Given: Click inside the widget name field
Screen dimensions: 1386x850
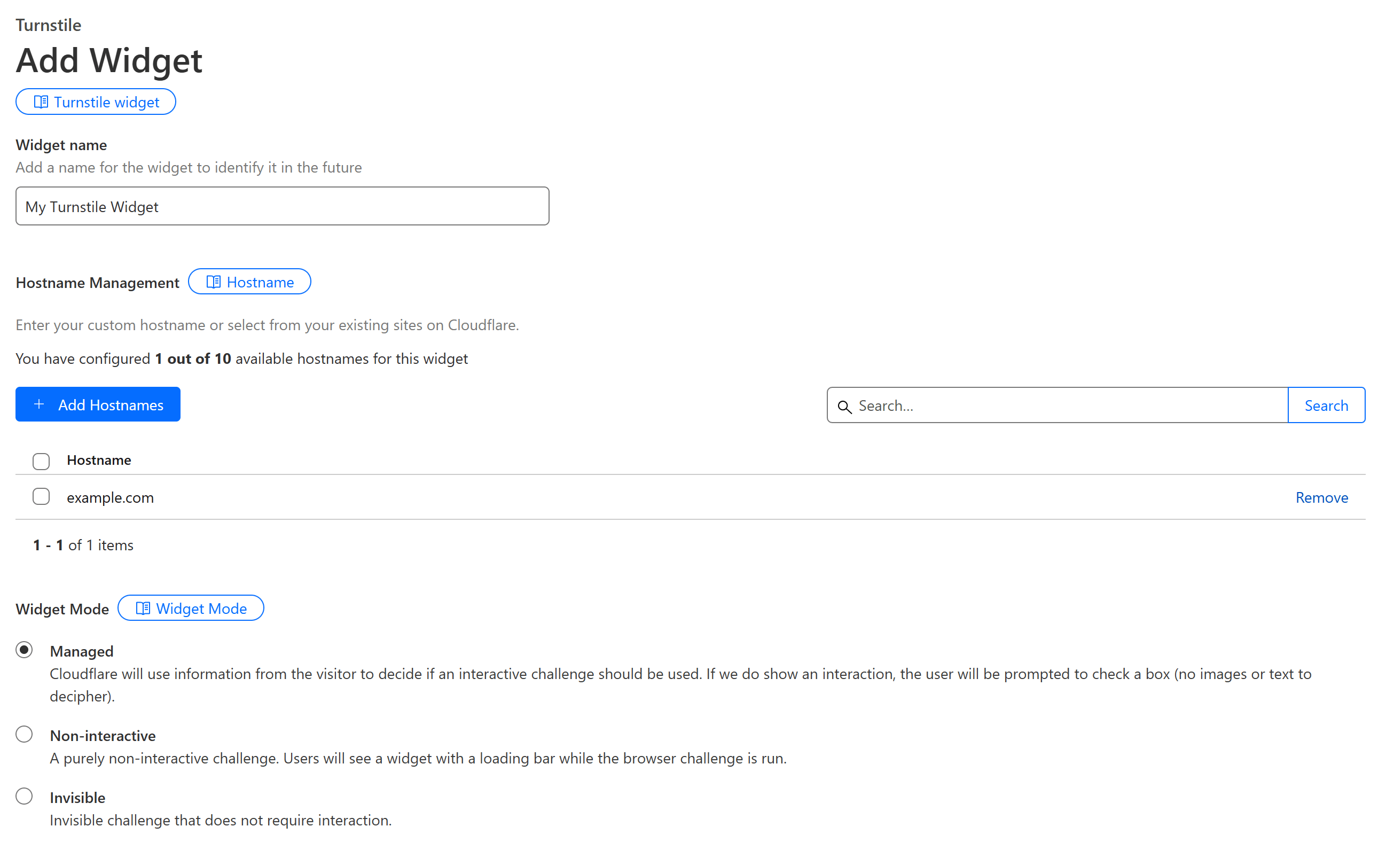Looking at the screenshot, I should point(281,206).
